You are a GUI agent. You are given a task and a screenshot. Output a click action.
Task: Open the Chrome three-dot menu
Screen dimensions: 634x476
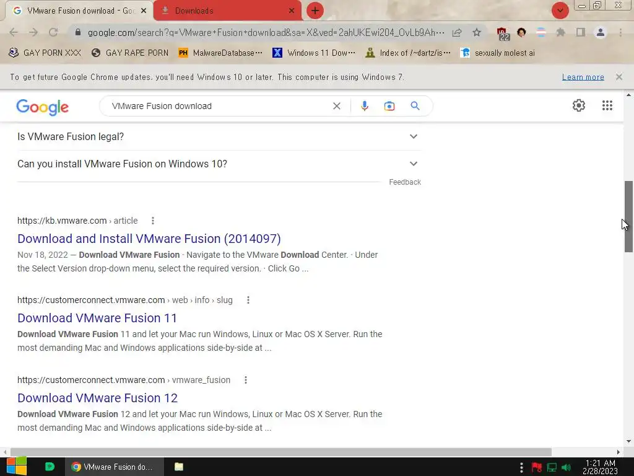(620, 32)
